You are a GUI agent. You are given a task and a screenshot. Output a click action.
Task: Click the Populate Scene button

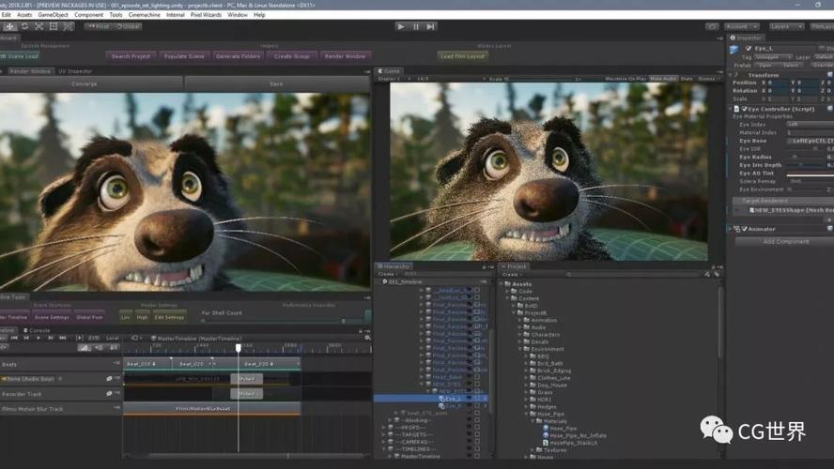click(184, 56)
